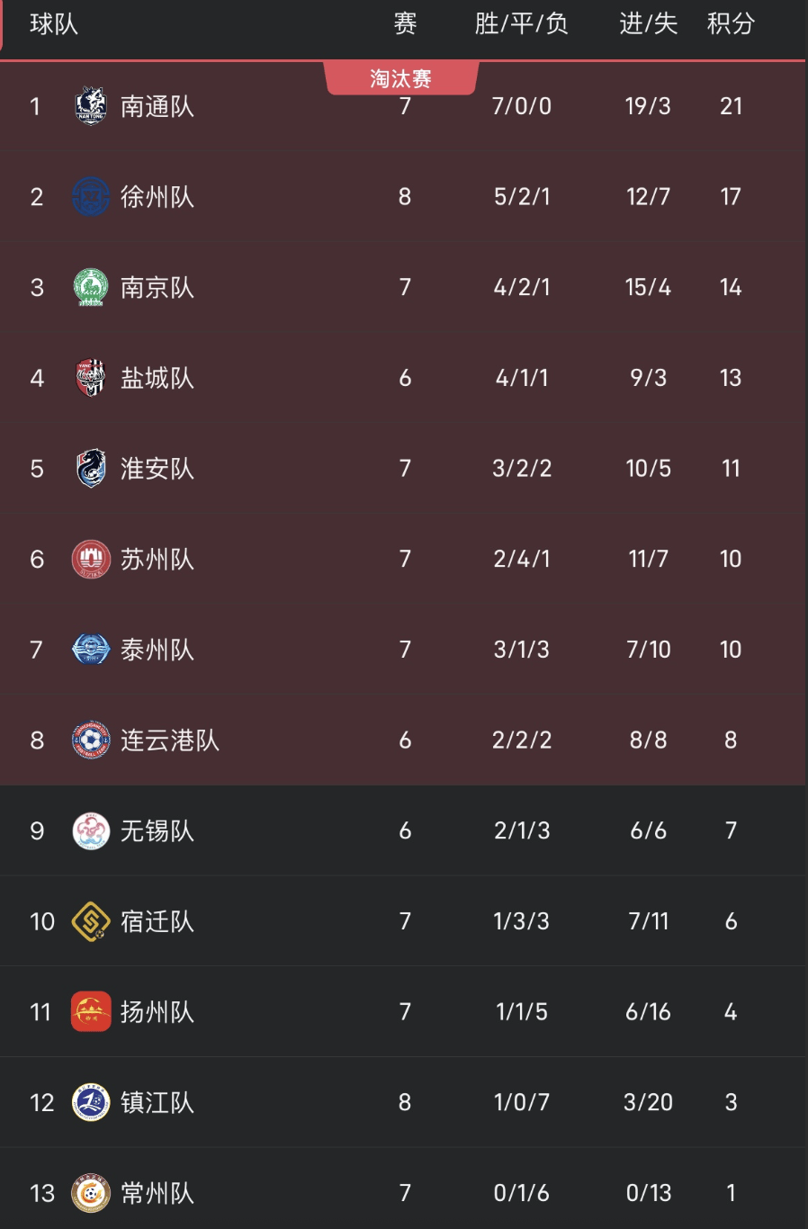This screenshot has width=808, height=1229.
Task: Open the 南通队 team name link
Action: pyautogui.click(x=157, y=107)
